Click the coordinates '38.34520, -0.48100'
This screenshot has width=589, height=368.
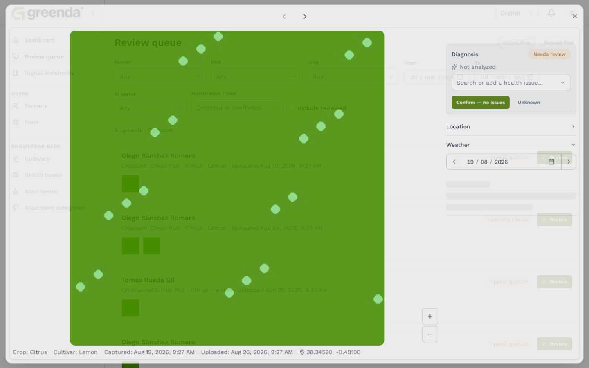tap(333, 352)
